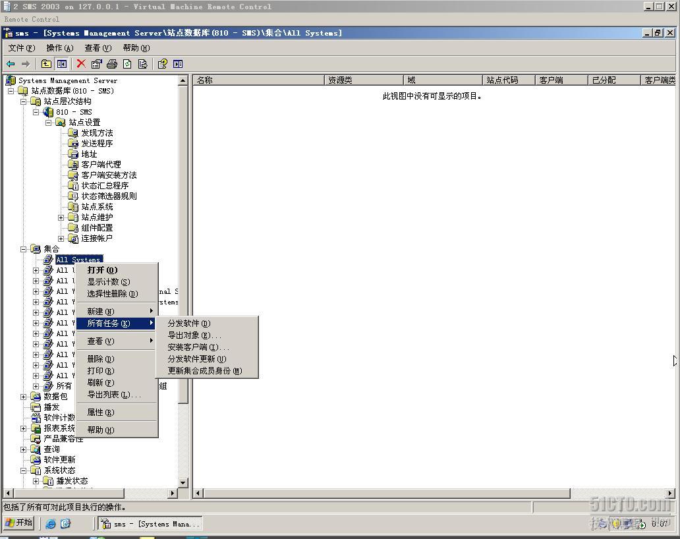Select 状态筛选器规则 tree node
The image size is (680, 539).
point(109,196)
